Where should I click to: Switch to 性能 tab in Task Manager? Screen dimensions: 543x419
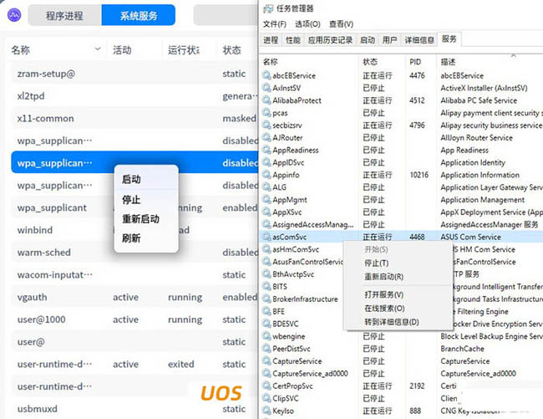[x=293, y=40]
